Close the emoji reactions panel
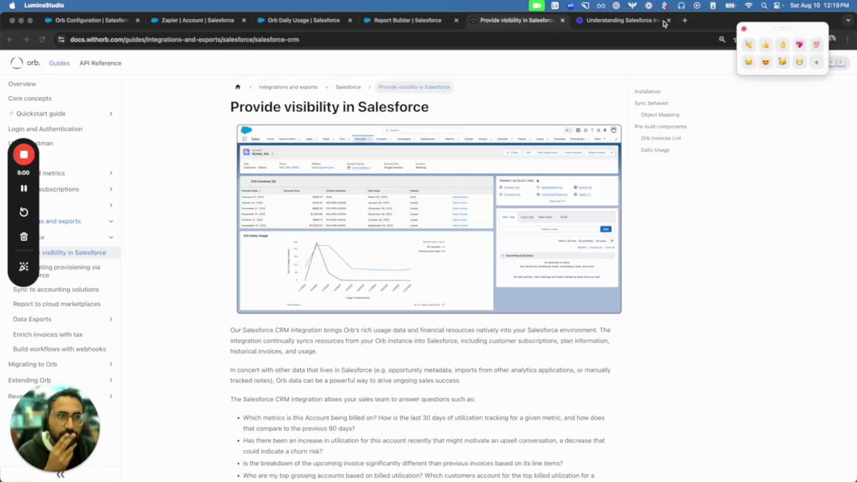This screenshot has height=482, width=857. [x=744, y=29]
